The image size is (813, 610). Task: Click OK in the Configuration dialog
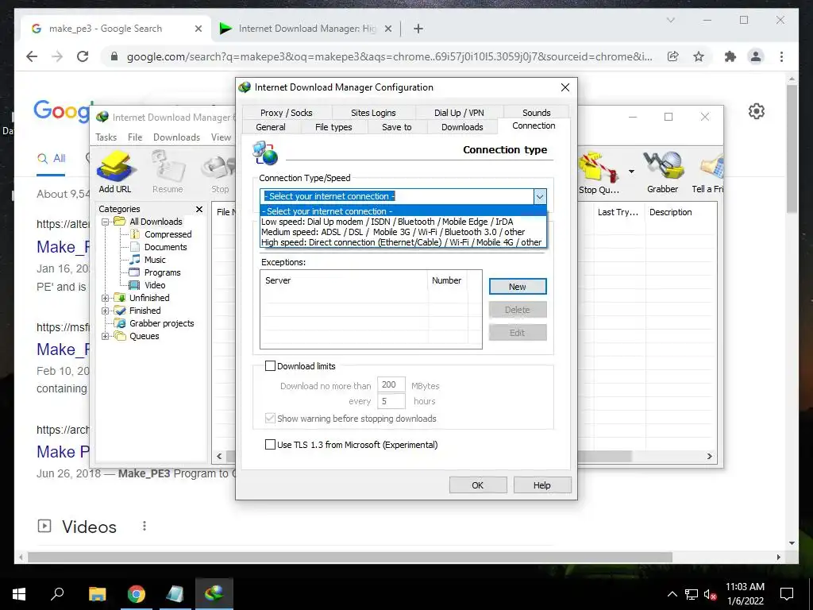pyautogui.click(x=477, y=485)
